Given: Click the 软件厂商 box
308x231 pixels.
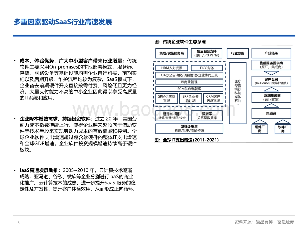Looking at the screenshot, I should point(283,129).
